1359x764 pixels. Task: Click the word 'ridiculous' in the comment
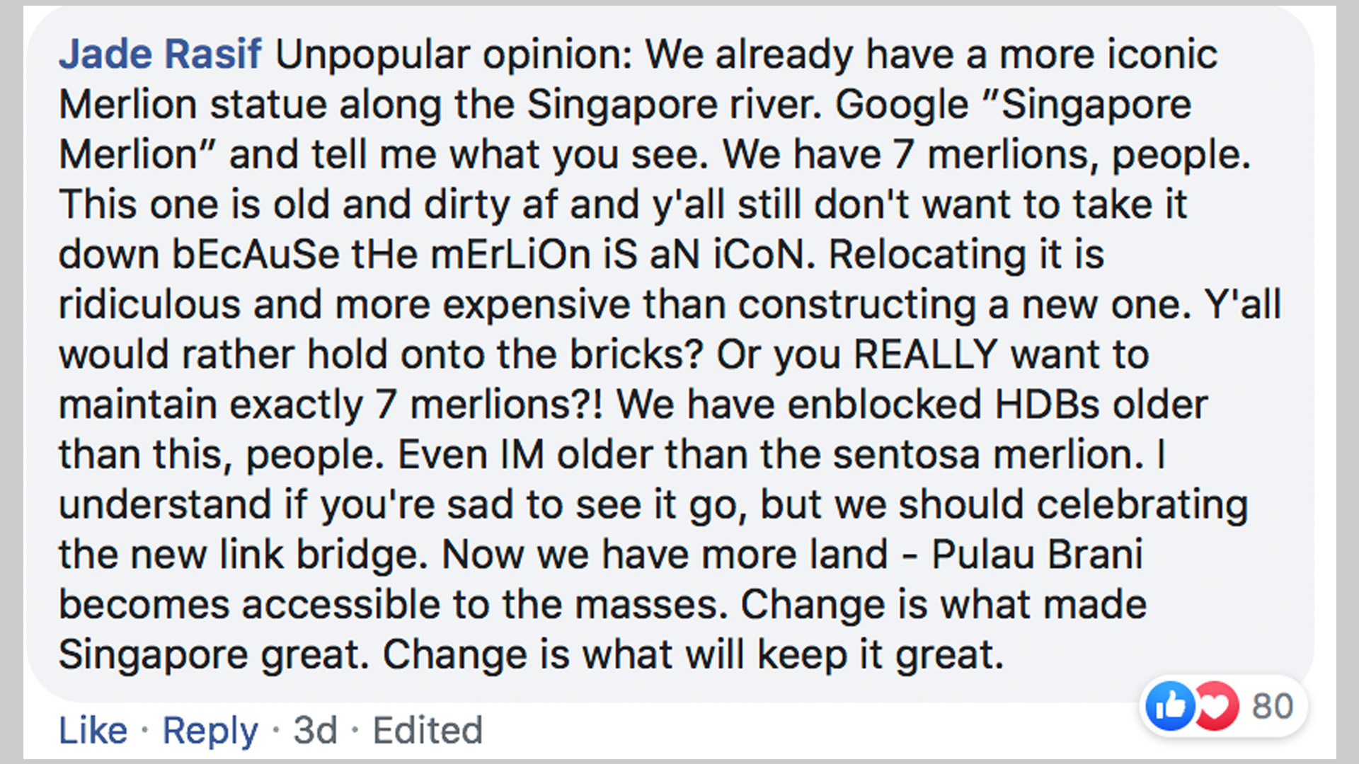click(x=149, y=305)
